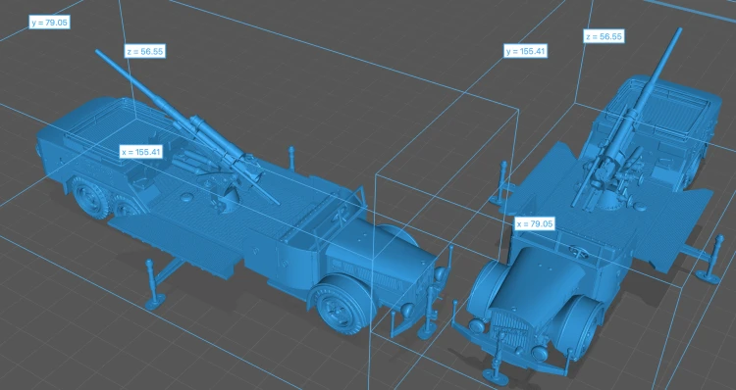
Task: Click "z = 56.55" label of side-facing truck
Action: (x=145, y=52)
